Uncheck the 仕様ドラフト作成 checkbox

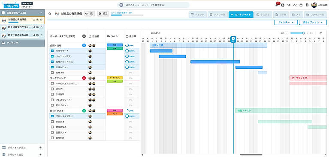coord(52,62)
